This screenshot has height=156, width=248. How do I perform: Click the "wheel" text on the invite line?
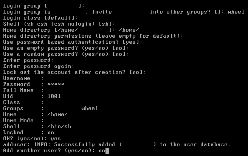coord(236,12)
